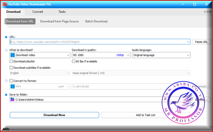Switch to the Download tab
The image size is (213, 132).
pos(13,12)
